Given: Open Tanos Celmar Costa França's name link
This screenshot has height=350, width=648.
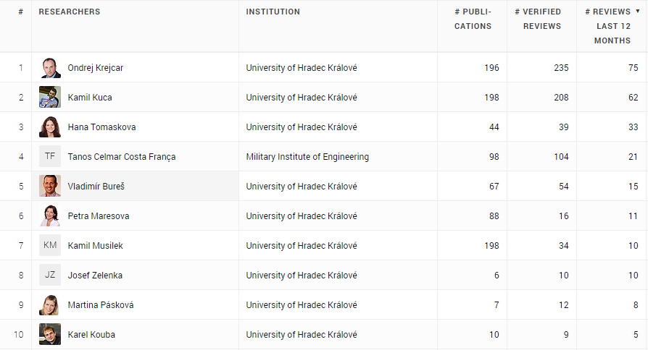Looking at the screenshot, I should [x=122, y=157].
